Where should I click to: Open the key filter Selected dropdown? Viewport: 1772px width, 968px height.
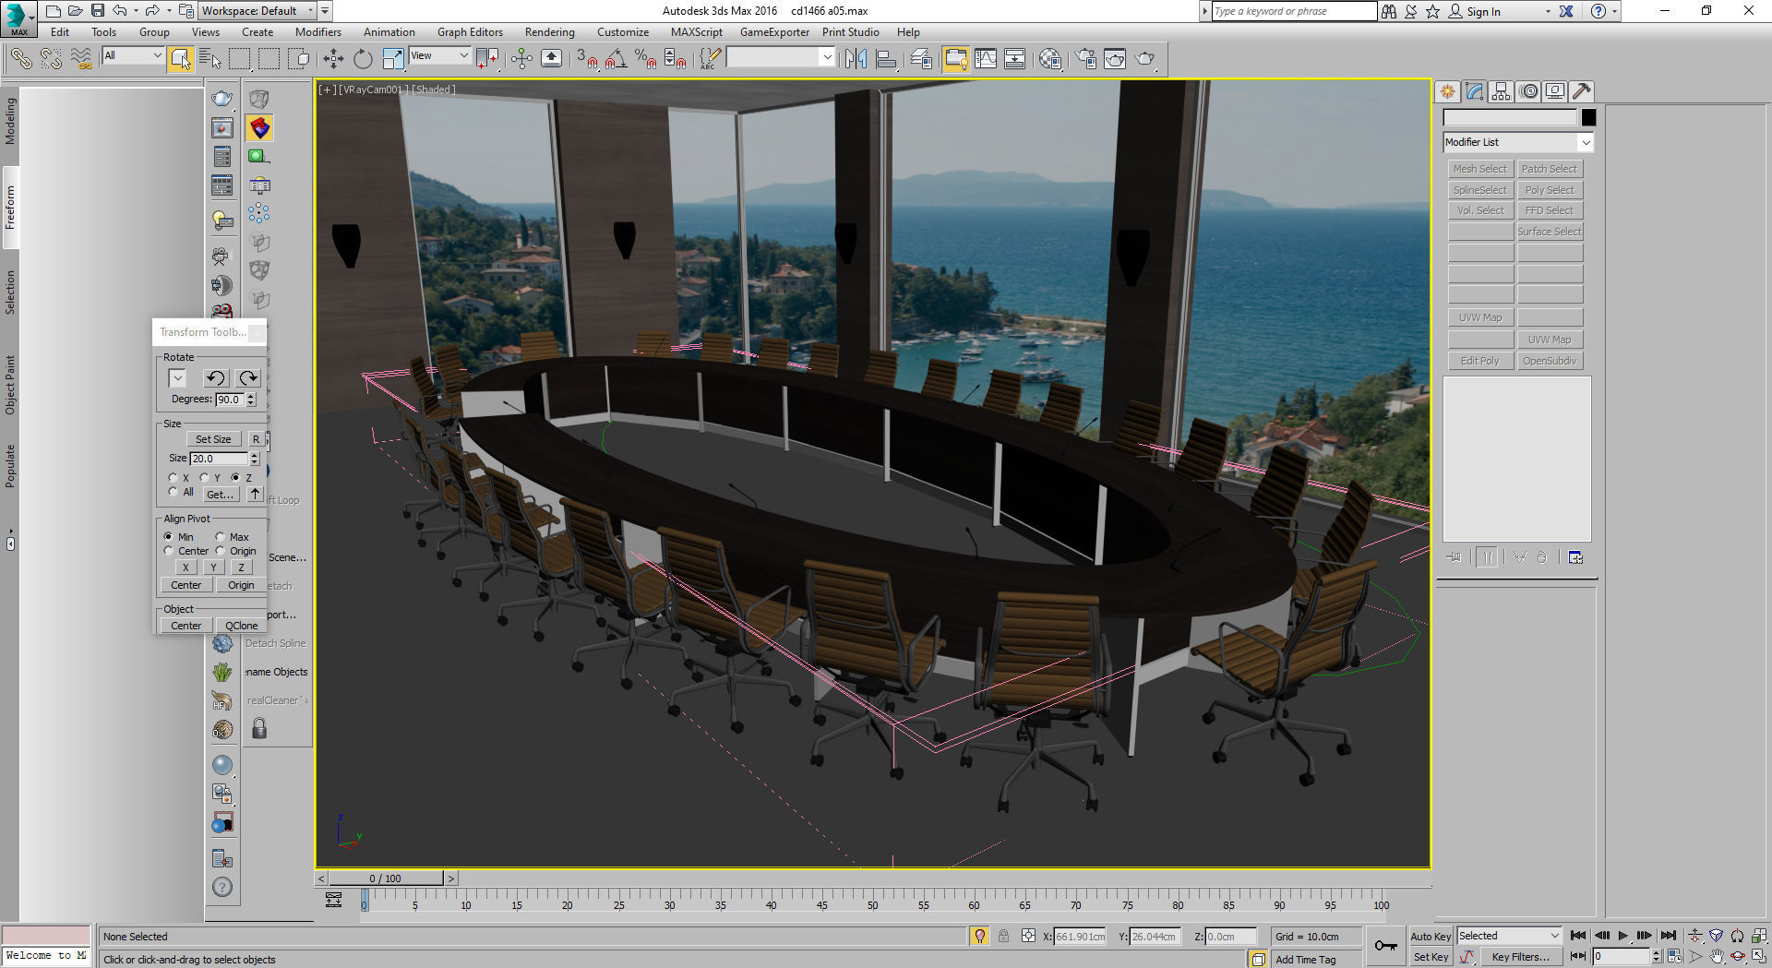click(x=1509, y=936)
